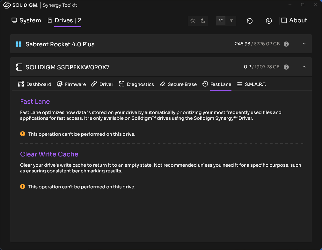Click drive icon beside SOLIDIGM SSDPFKKW020X7
322x250 pixels.
pyautogui.click(x=19, y=67)
